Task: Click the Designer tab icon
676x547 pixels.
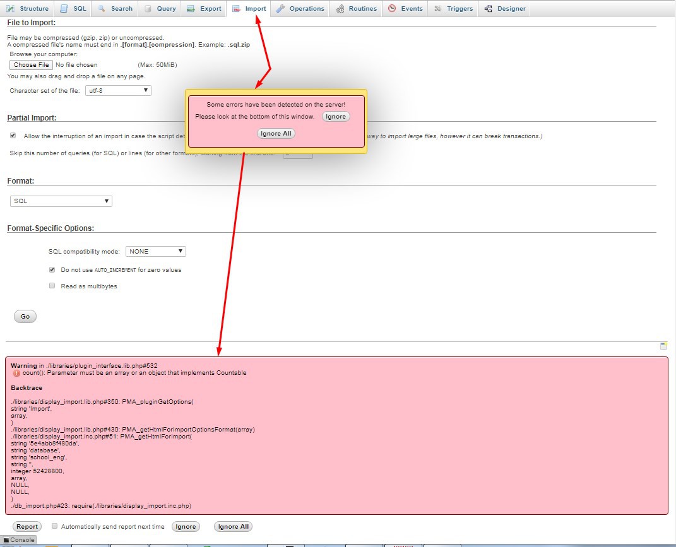Action: [488, 9]
